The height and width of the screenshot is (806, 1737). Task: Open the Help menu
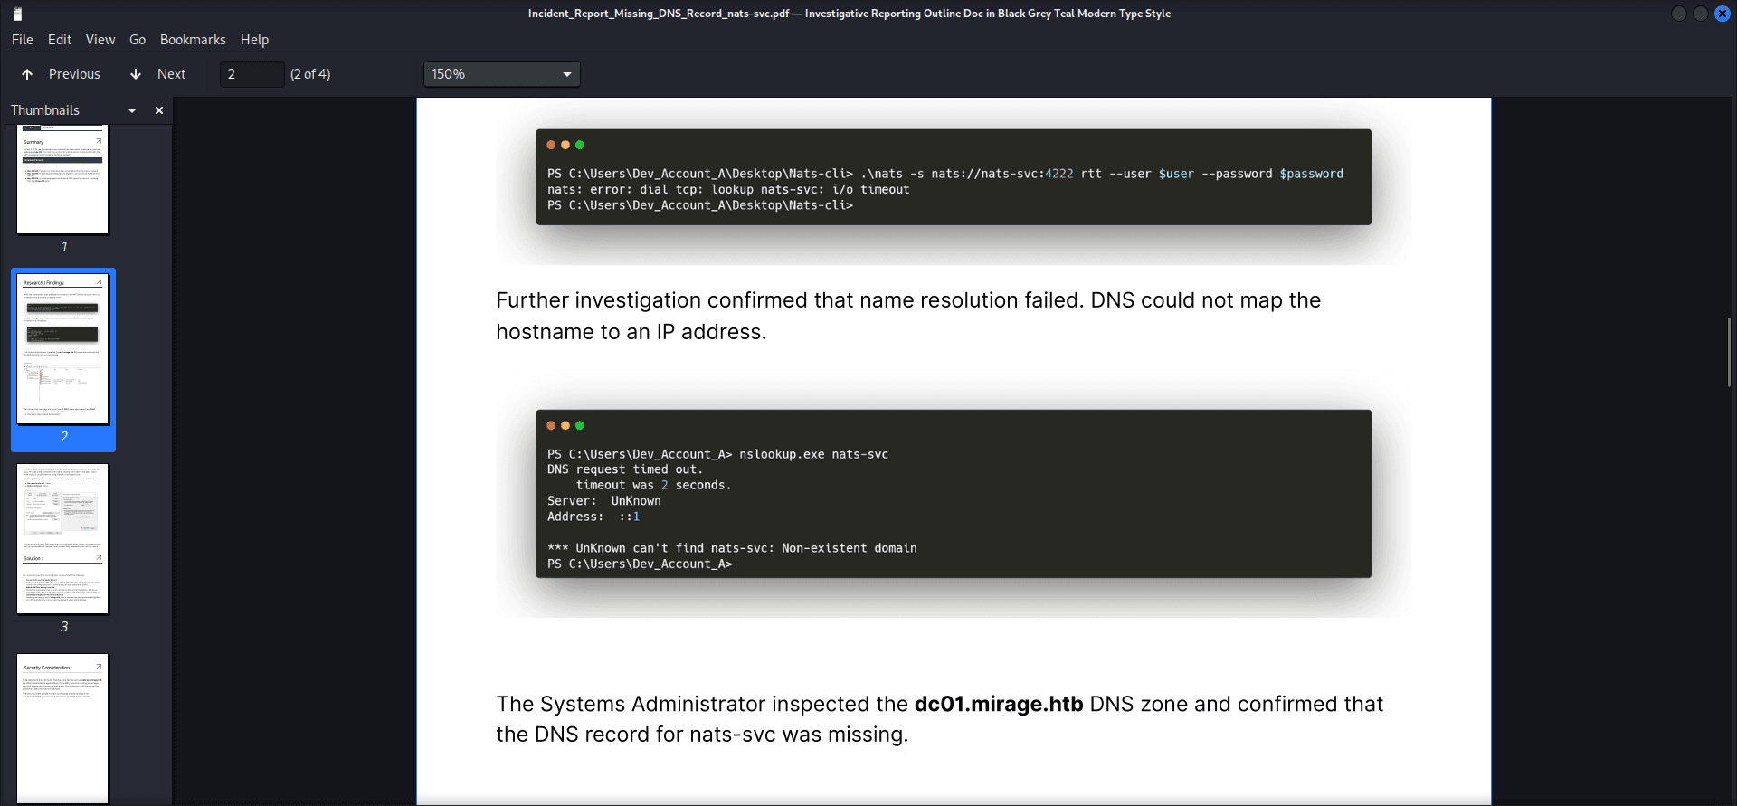point(254,40)
